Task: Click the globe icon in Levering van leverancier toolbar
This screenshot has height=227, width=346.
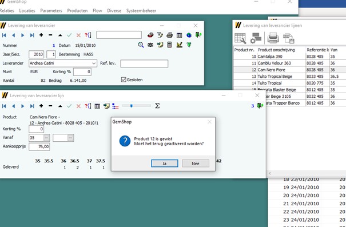Action: click(189, 35)
